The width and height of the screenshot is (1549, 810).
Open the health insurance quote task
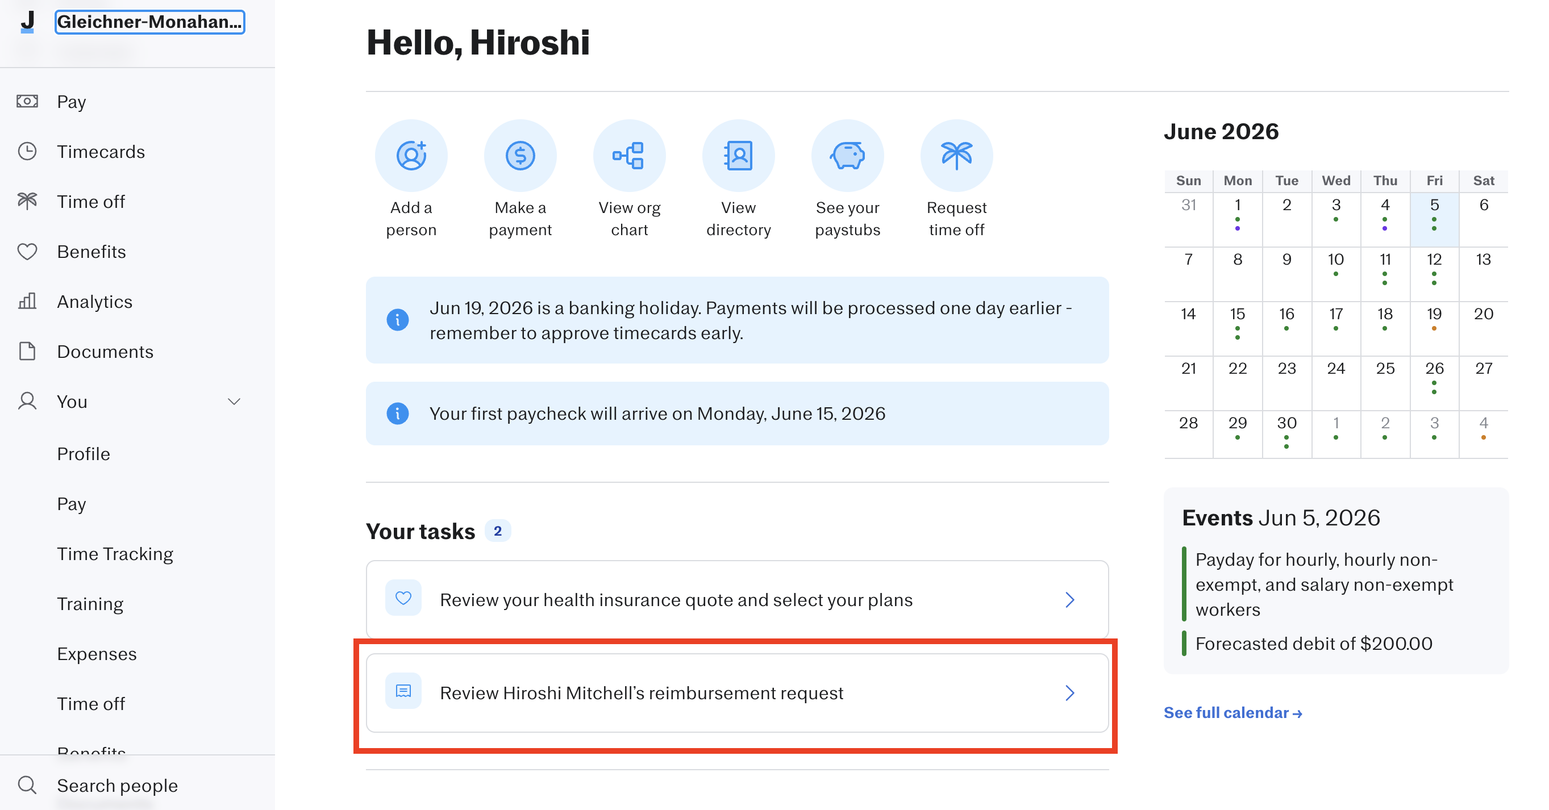point(737,599)
